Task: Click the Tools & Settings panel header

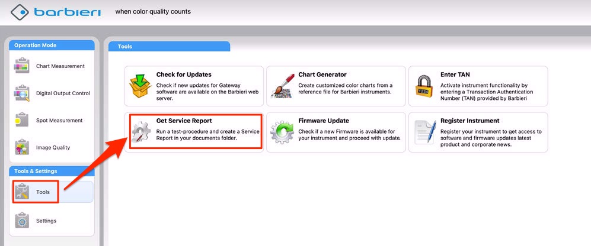Action: pos(52,171)
